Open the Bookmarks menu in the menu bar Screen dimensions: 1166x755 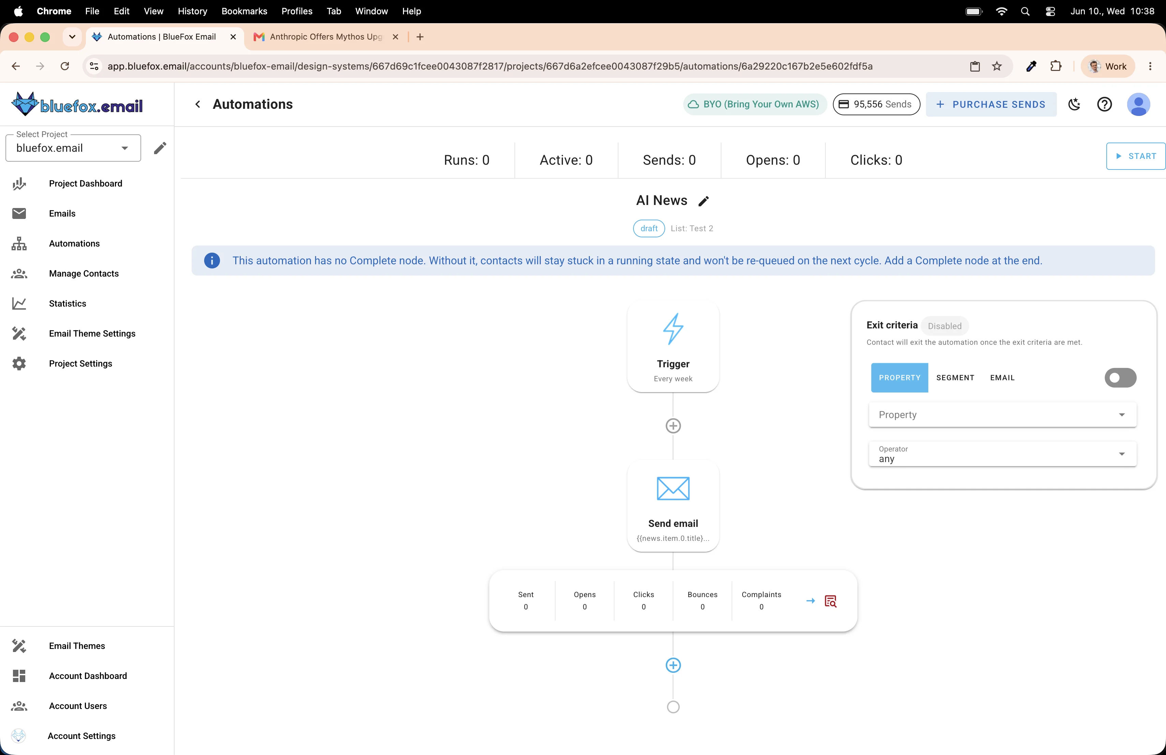pos(244,11)
